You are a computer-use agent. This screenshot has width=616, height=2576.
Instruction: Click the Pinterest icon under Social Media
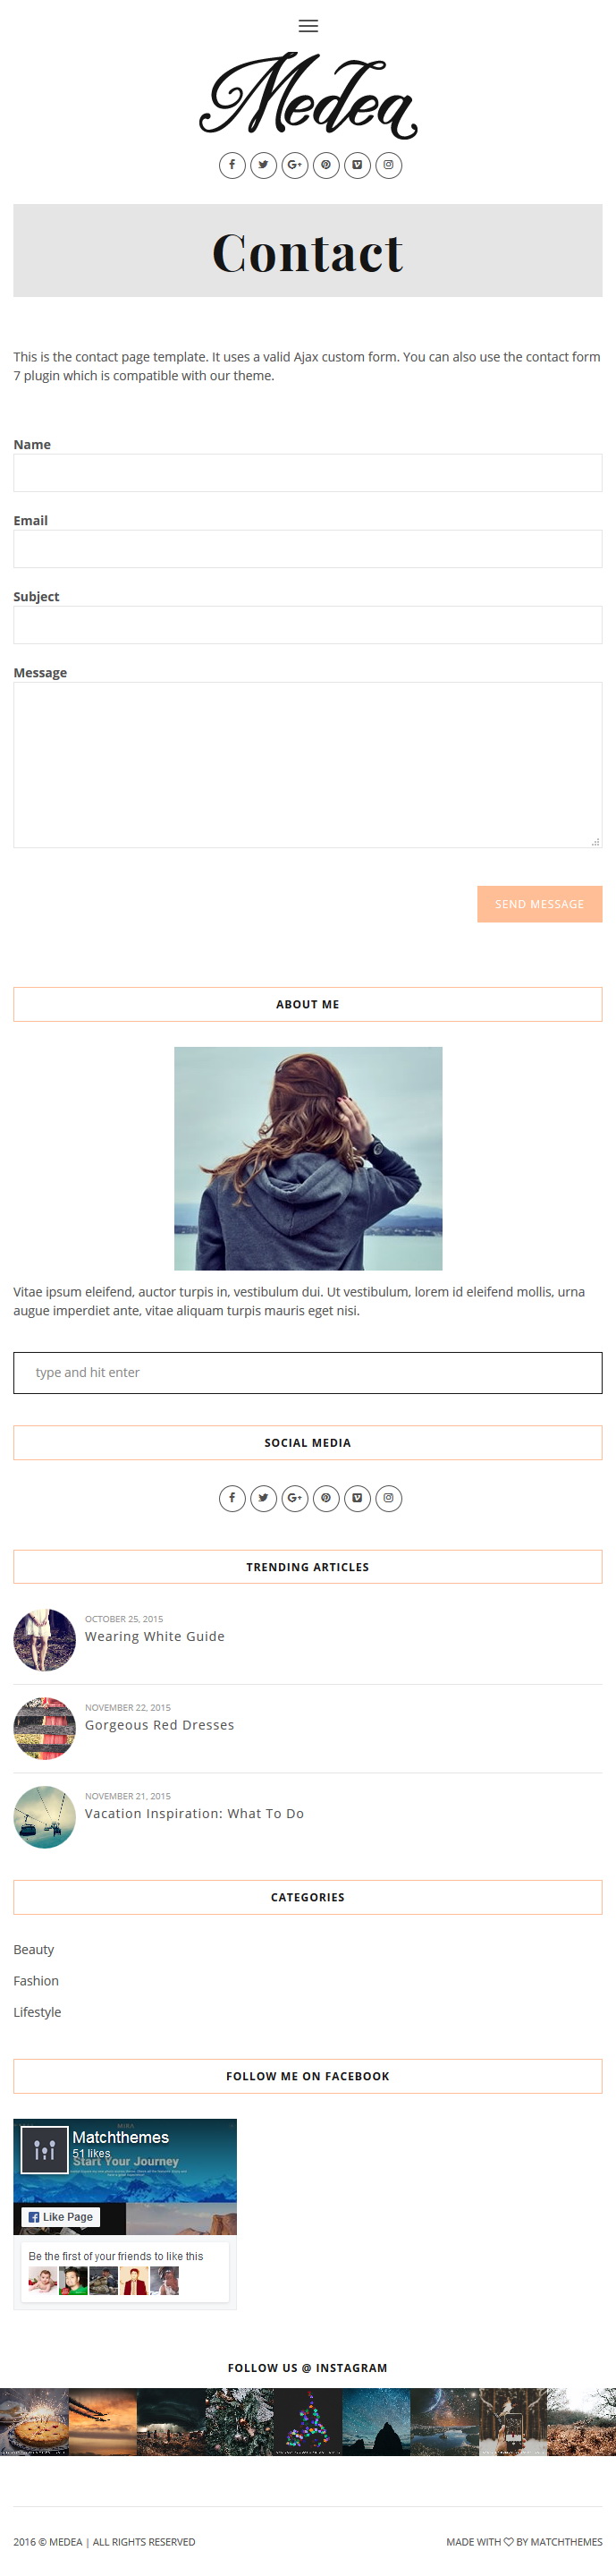(326, 1498)
